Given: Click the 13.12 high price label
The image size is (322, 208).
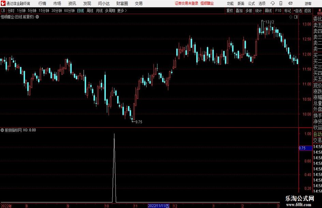Looking at the screenshot, I should coord(270,22).
